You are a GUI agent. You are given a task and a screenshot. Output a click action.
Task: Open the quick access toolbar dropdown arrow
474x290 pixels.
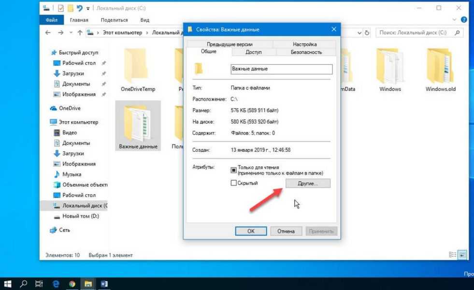click(87, 8)
